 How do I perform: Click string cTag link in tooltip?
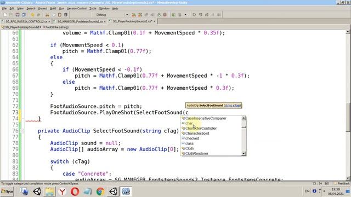[x=233, y=106]
